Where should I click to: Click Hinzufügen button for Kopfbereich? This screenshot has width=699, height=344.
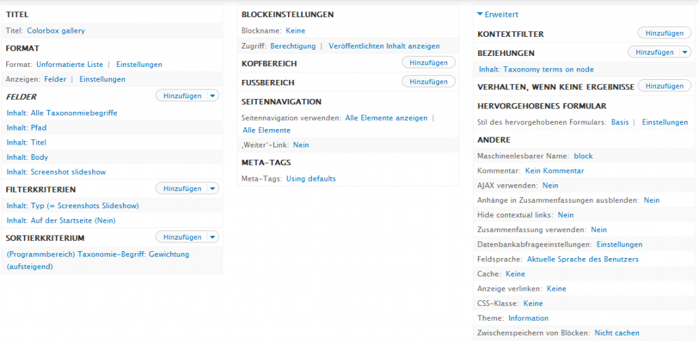point(429,63)
